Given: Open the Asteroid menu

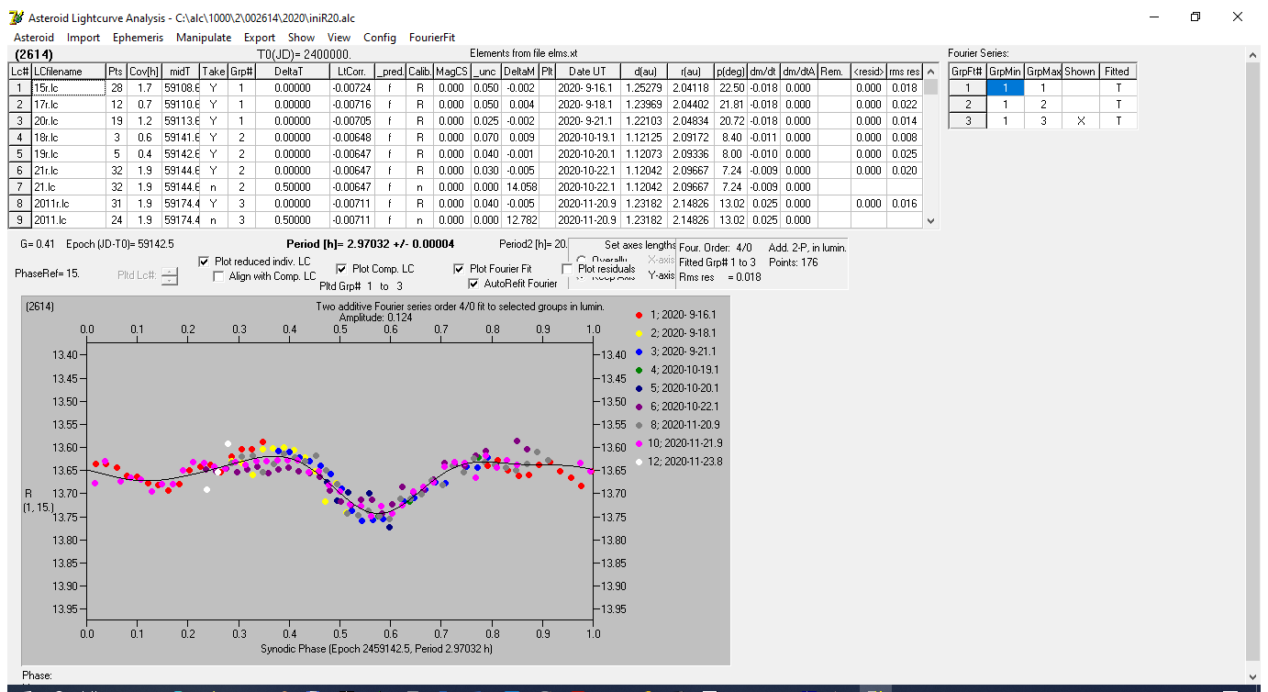Looking at the screenshot, I should click(33, 38).
